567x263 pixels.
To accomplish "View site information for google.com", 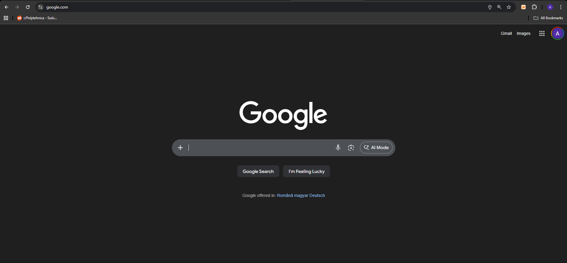I will [x=41, y=7].
